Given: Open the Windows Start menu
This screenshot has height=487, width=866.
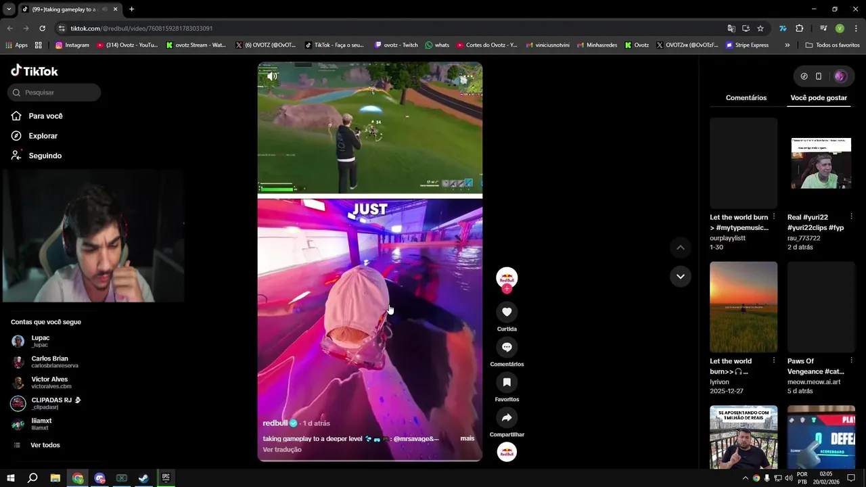Looking at the screenshot, I should coord(11,478).
